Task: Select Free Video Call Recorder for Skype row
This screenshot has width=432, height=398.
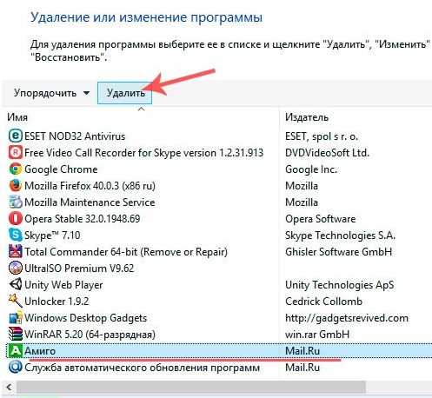Action: click(x=143, y=153)
